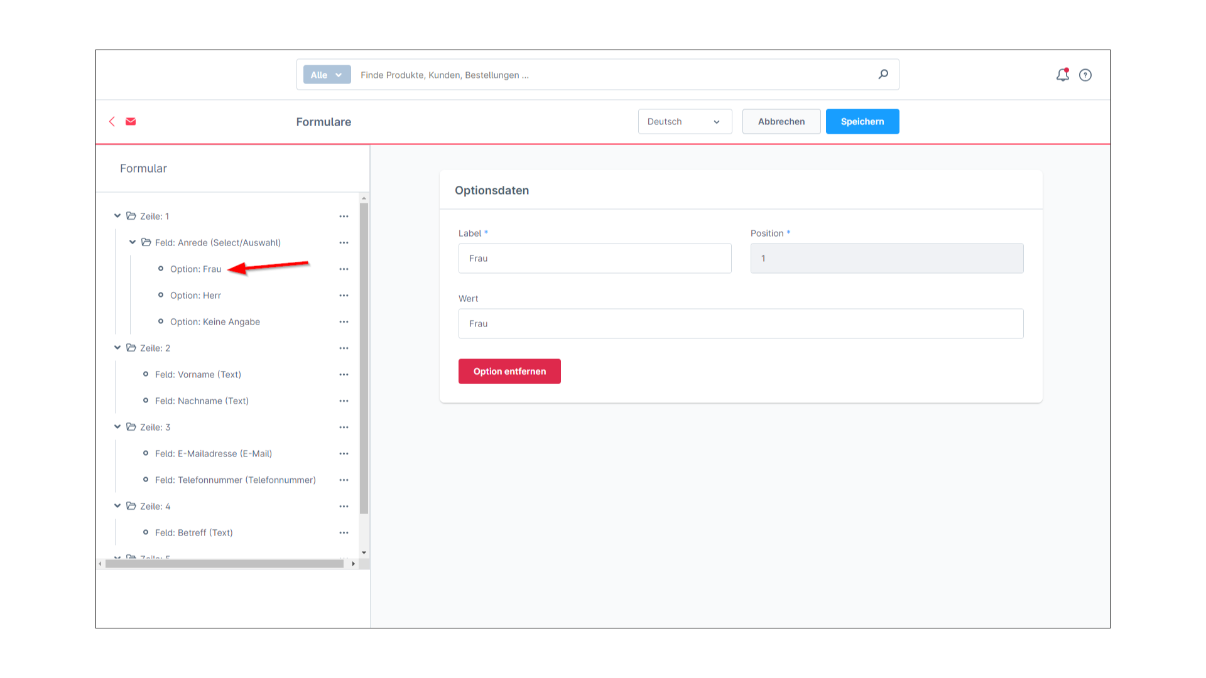Click folder icon of Zeile: 4
The height and width of the screenshot is (678, 1206).
[131, 506]
